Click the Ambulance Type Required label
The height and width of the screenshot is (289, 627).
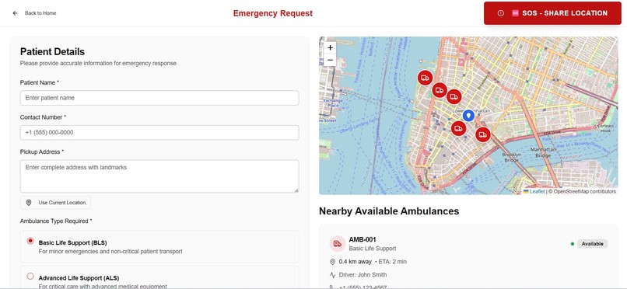tap(56, 221)
